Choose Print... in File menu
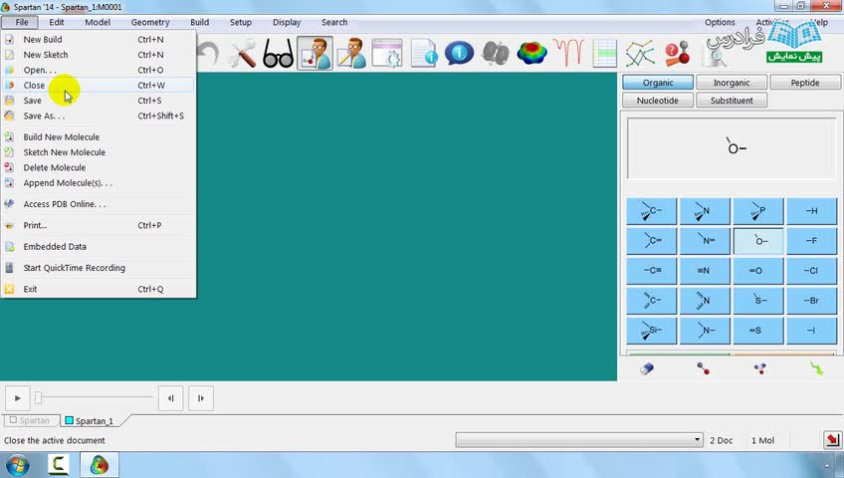The width and height of the screenshot is (844, 478). 98,225
